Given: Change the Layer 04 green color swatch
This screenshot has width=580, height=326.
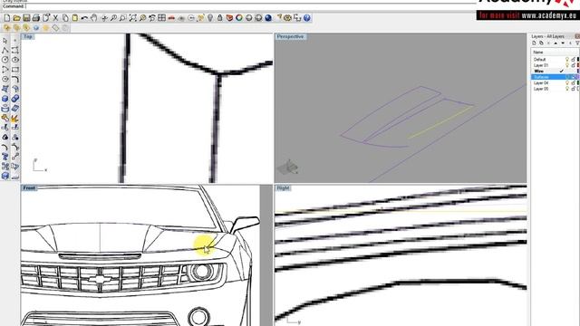Looking at the screenshot, I should [578, 82].
